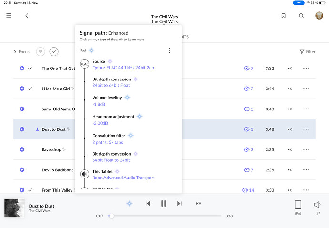The height and width of the screenshot is (228, 329).
Task: Open now playing title Dust to Dust
Action: 41,206
